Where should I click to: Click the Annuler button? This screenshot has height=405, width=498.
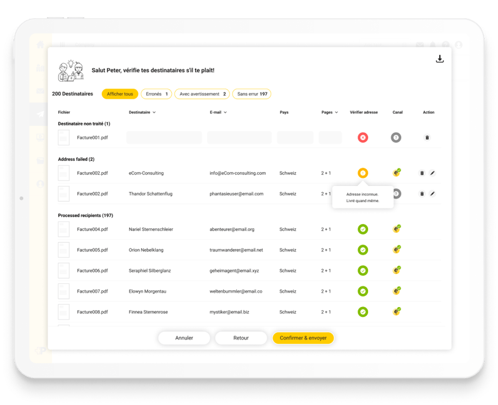(x=184, y=338)
